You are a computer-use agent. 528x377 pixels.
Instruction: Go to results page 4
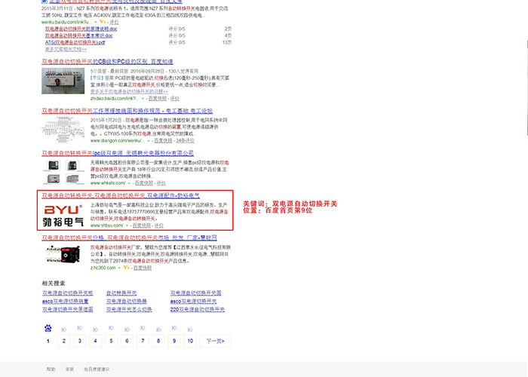(96, 341)
